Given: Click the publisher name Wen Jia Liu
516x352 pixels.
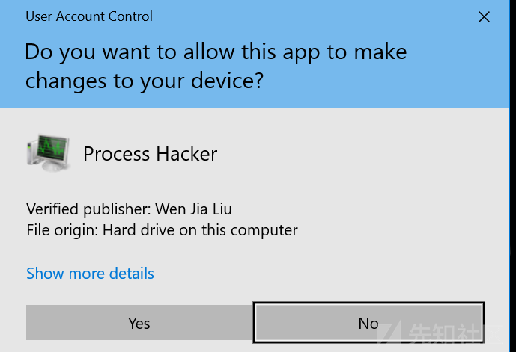Looking at the screenshot, I should (x=193, y=209).
